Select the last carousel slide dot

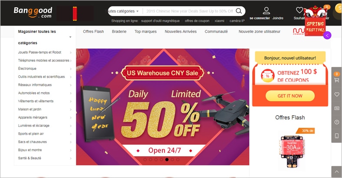178,159
